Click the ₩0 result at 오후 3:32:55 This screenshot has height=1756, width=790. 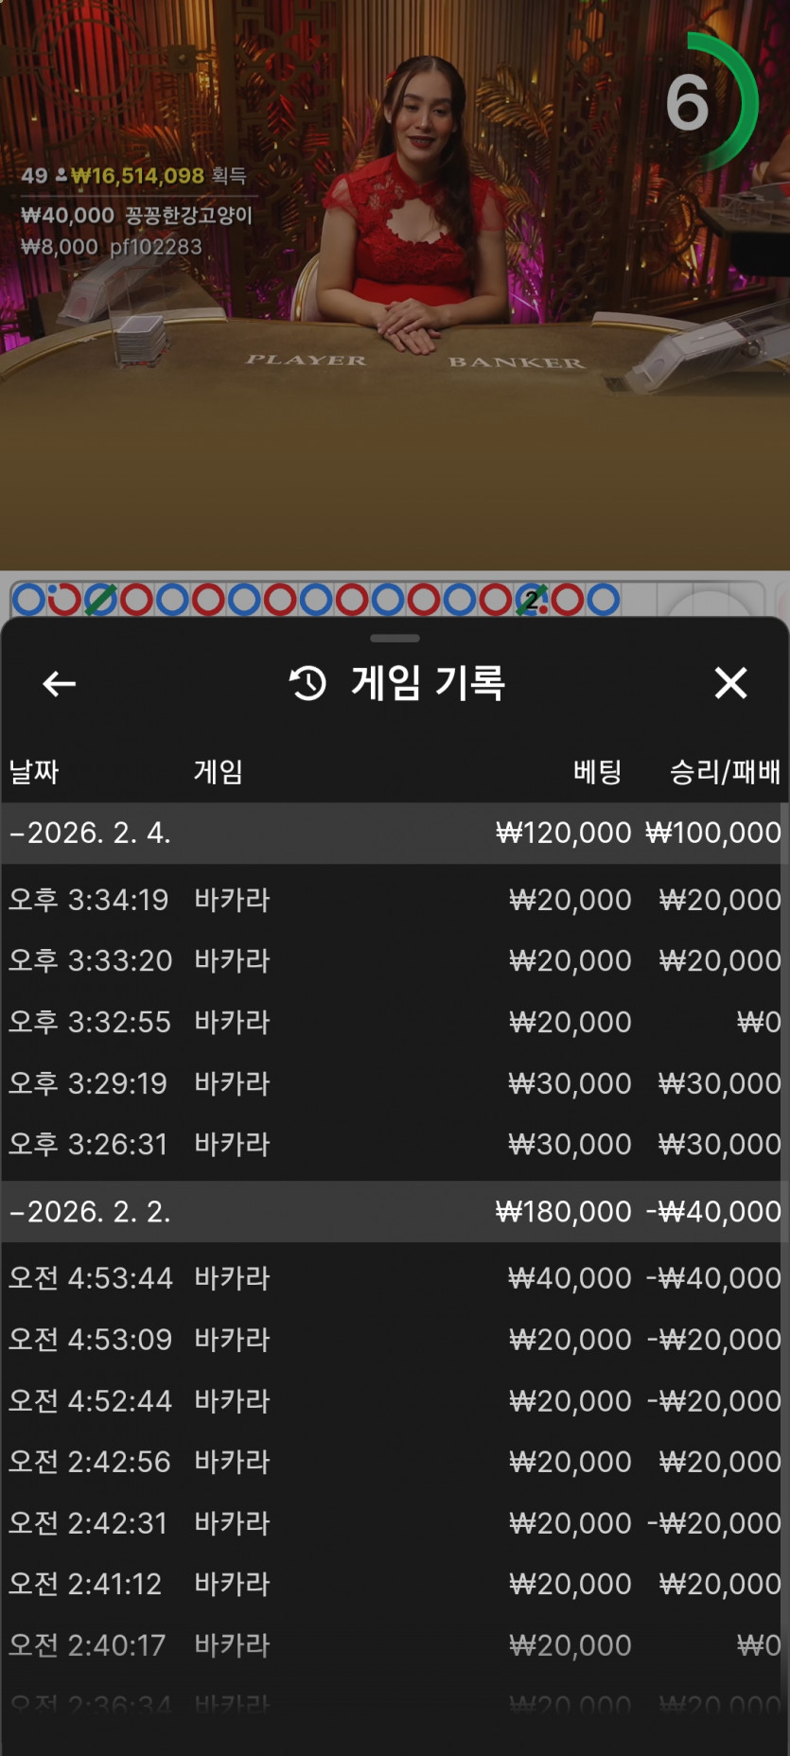point(759,1022)
